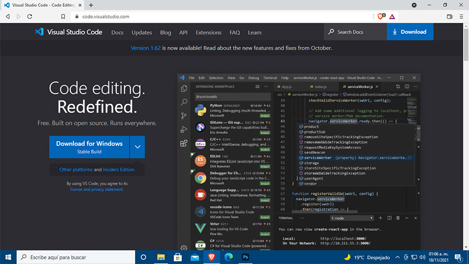Click the GitLens extension icon
469x264 pixels.
coord(201,127)
